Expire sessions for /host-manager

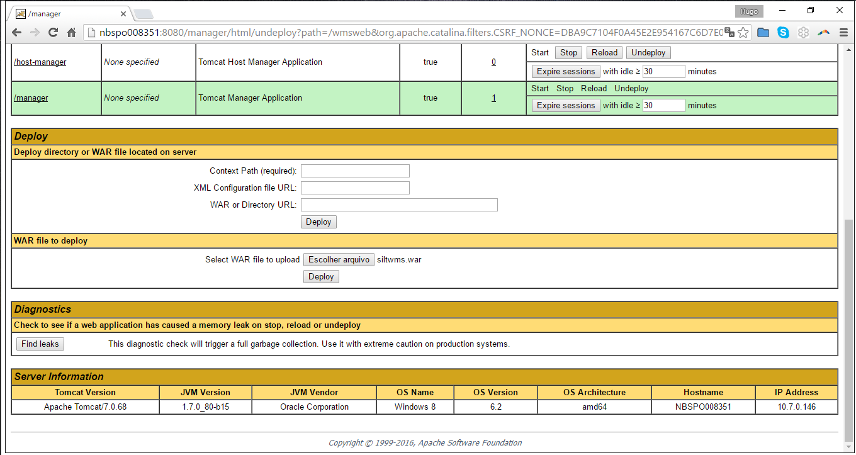566,72
